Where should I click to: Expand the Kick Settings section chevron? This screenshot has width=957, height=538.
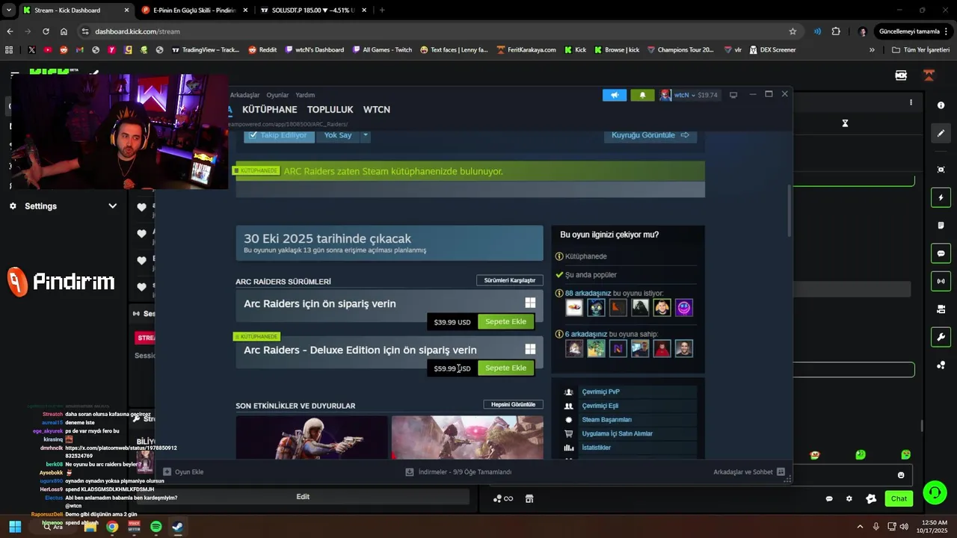(112, 206)
